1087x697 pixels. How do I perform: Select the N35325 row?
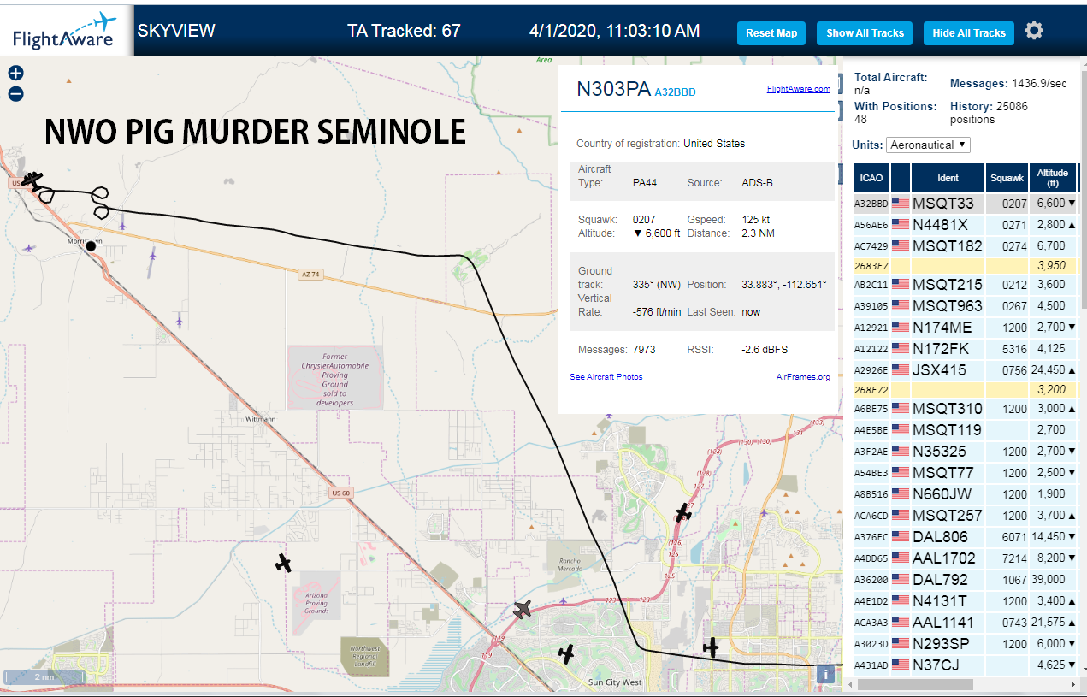pos(966,452)
